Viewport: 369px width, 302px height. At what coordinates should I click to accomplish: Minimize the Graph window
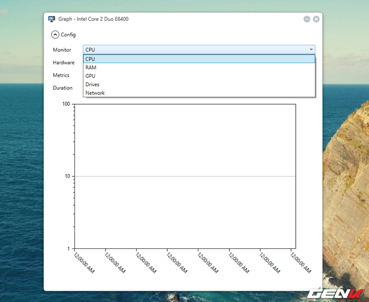307,19
